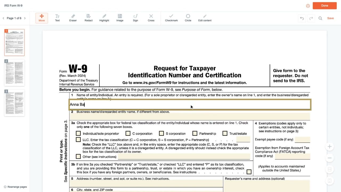Check the C corporation box
The height and width of the screenshot is (192, 341).
128,133
